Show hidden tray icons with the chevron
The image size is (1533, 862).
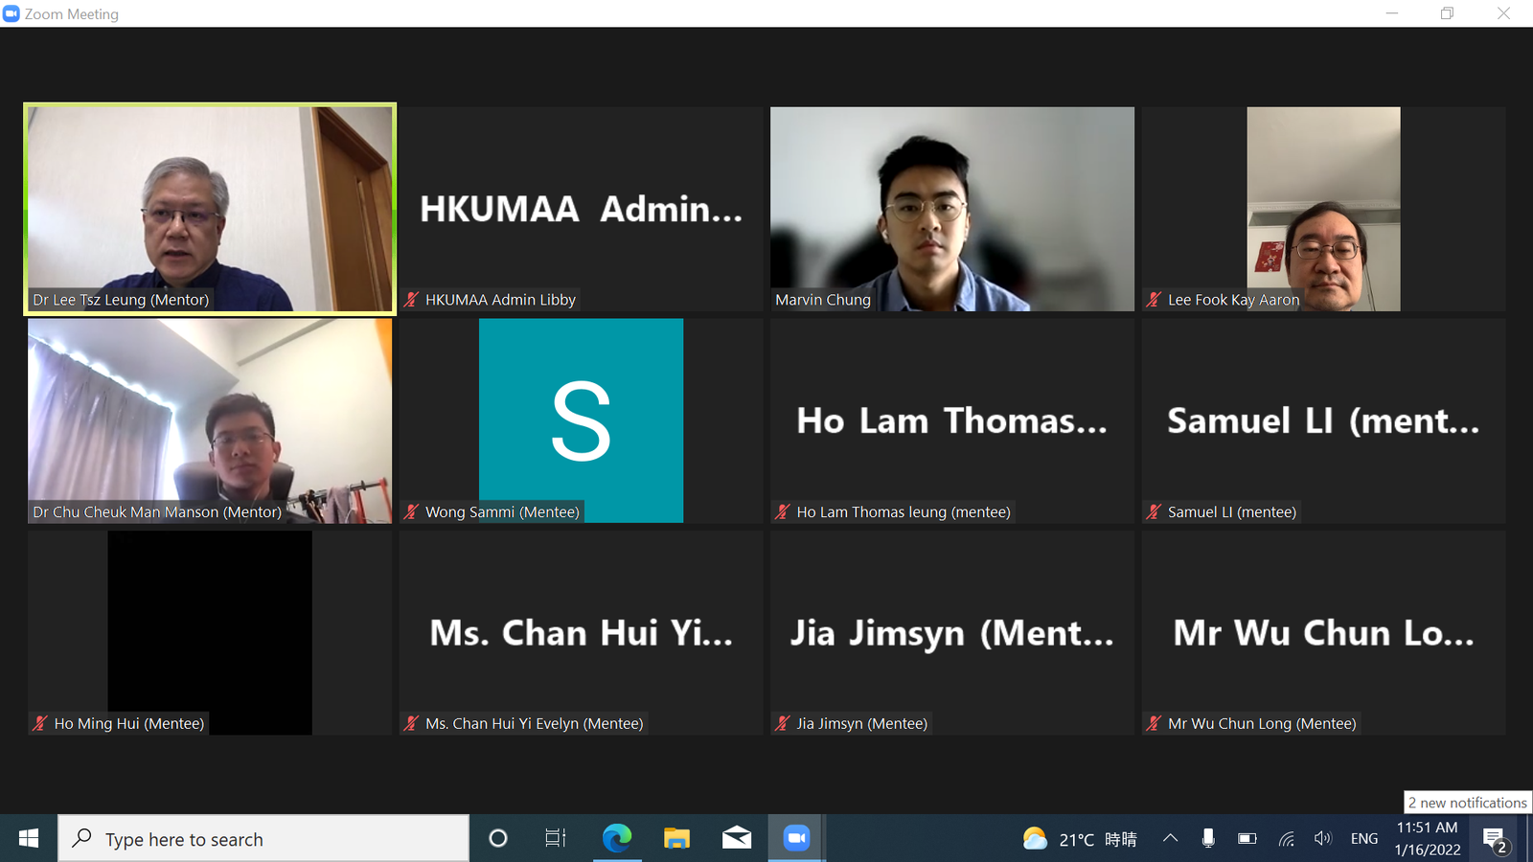[x=1170, y=839]
